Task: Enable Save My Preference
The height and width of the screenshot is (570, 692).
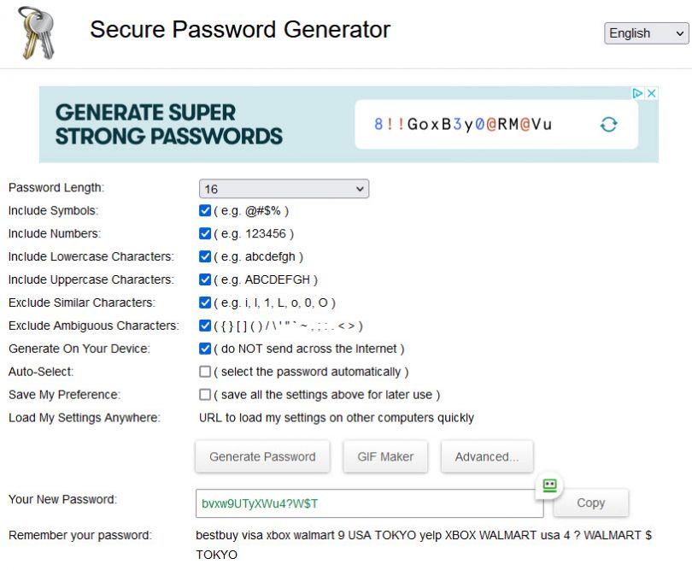Action: click(203, 395)
